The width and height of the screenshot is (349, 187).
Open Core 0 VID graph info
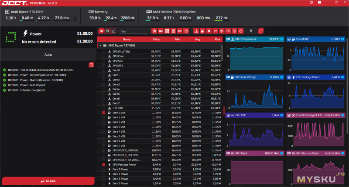342,39
